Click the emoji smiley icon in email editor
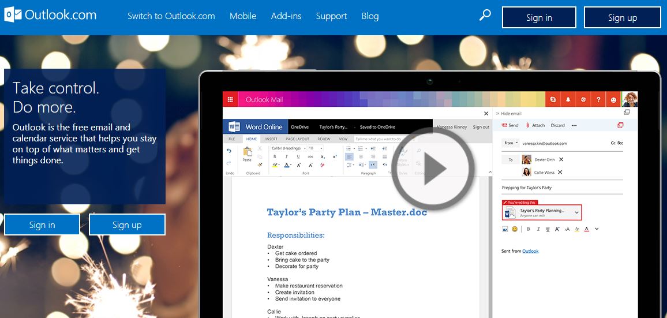This screenshot has width=667, height=318. [x=515, y=229]
